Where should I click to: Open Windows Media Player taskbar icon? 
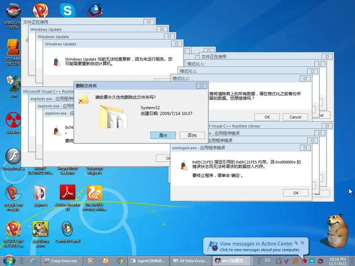[x=90, y=261]
